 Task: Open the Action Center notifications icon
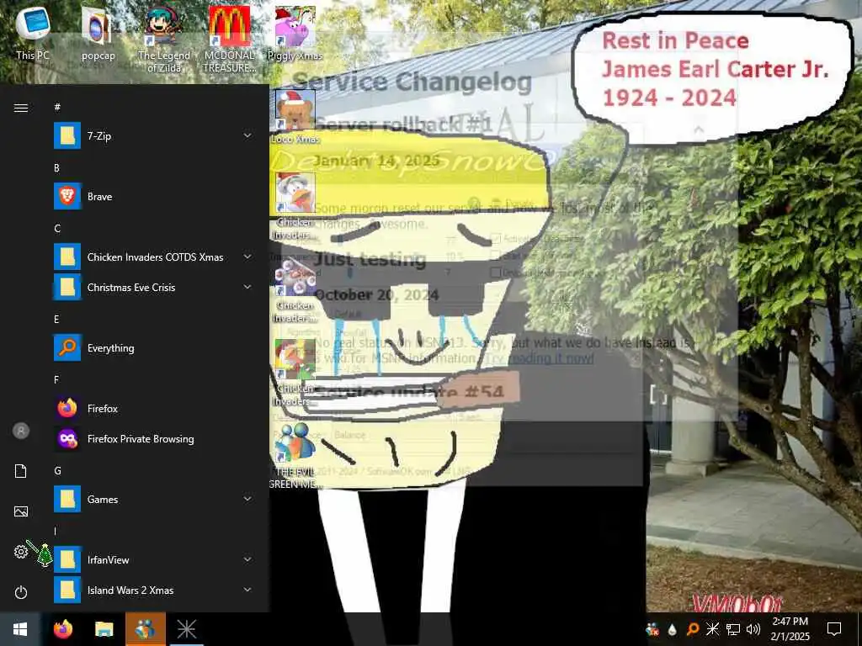[834, 629]
